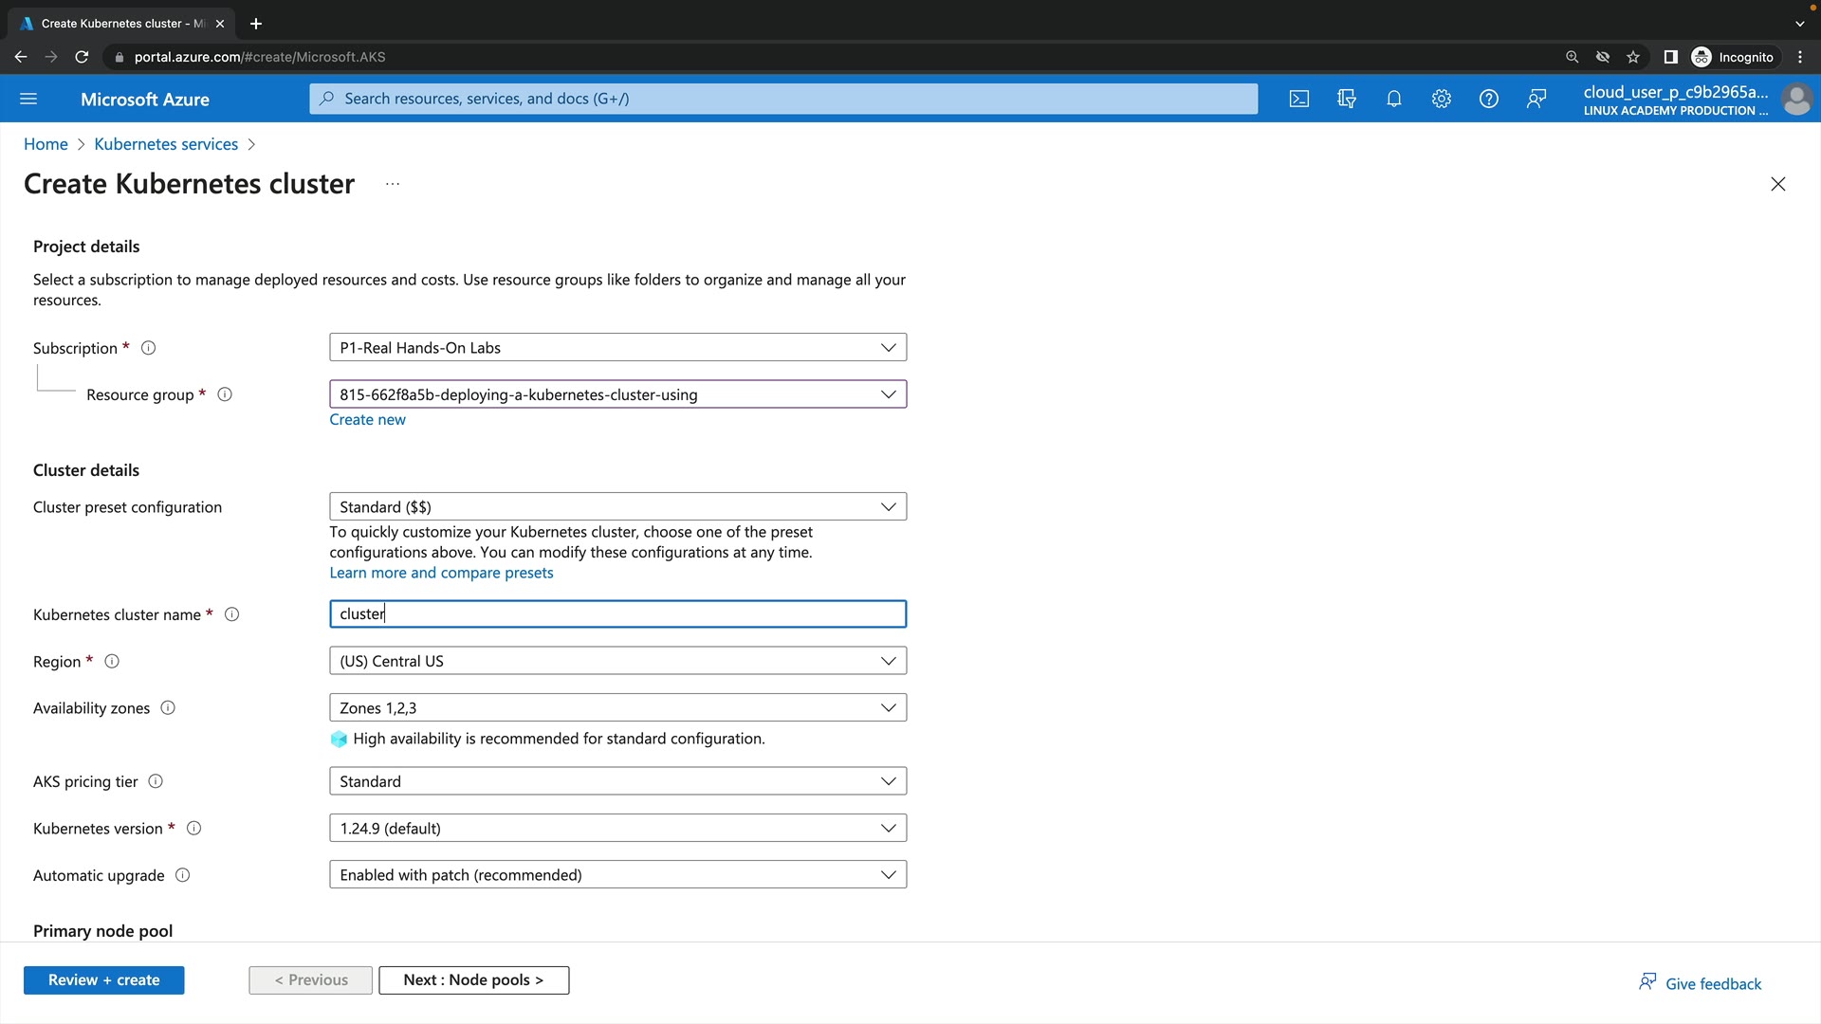
Task: Open Azure Cloud Shell icon
Action: [x=1299, y=99]
